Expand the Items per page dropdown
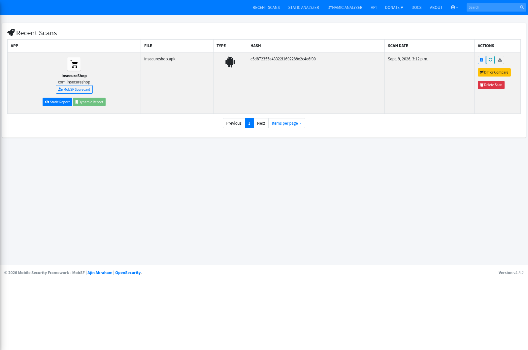This screenshot has width=528, height=350. click(287, 123)
